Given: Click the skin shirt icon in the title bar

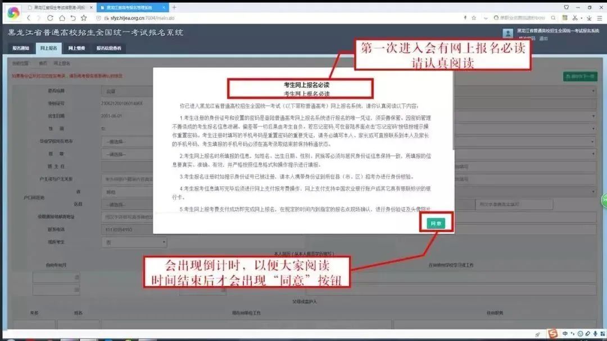Looking at the screenshot, I should point(567,7).
